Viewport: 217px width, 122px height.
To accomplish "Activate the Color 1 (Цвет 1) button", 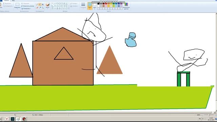I will click(90, 6).
